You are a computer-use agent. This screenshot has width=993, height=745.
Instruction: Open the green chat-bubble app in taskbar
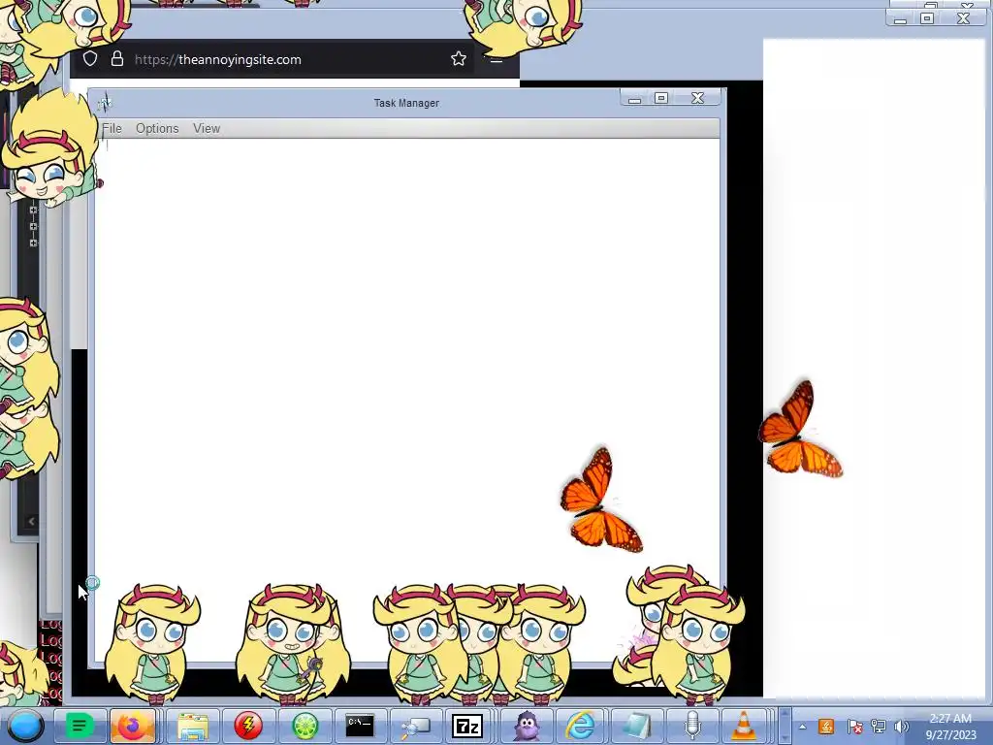(80, 726)
